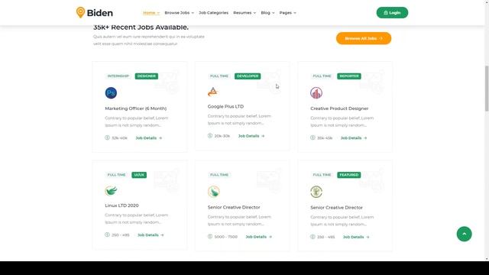Open the Photoshop company logo on Marketing Officer card
The width and height of the screenshot is (489, 275).
point(111,93)
